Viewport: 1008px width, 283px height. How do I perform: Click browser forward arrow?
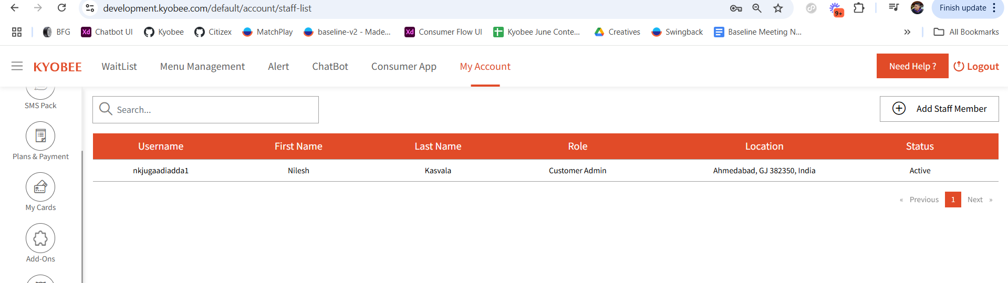click(38, 8)
